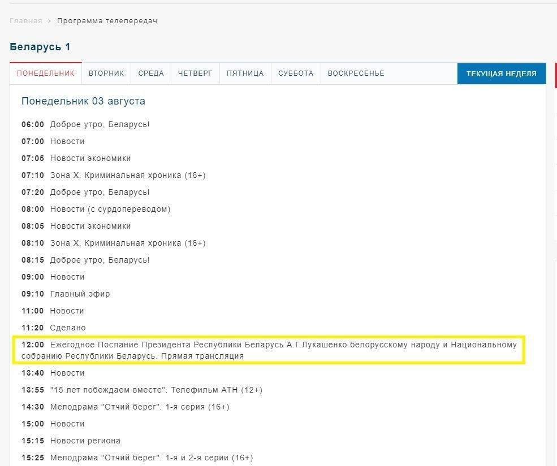Viewport: 557px width, 466px height.
Task: Select the 07:00 Новости entry
Action: [x=53, y=141]
